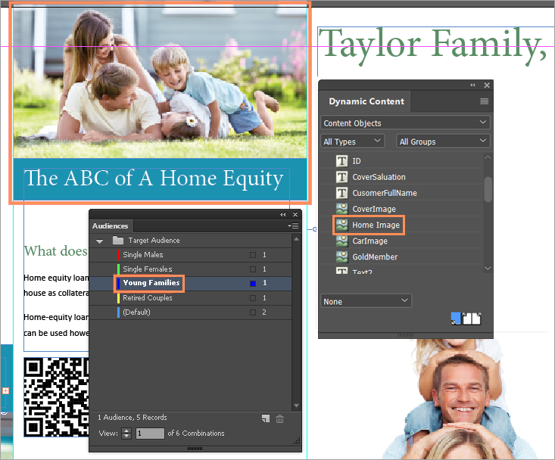Click the new audience icon in Audiences panel
The image size is (555, 460).
point(266,418)
